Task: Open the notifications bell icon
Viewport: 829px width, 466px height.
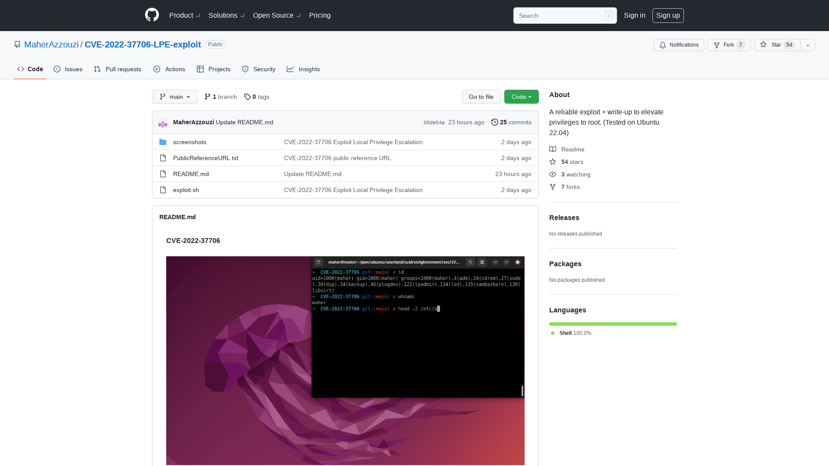Action: coord(663,45)
